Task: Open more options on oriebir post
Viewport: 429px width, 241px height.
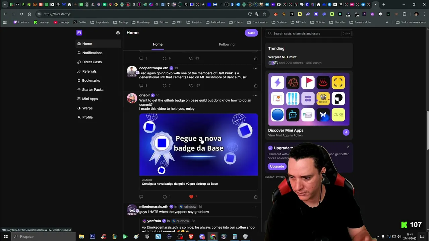Action: pos(255,95)
